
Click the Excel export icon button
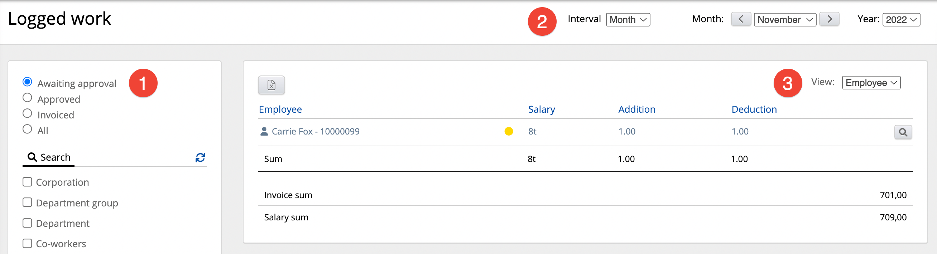[x=271, y=85]
